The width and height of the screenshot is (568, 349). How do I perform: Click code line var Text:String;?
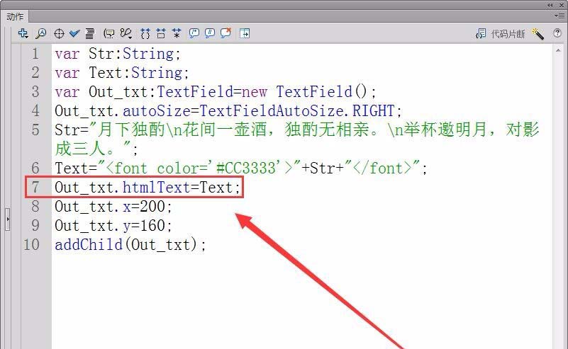pyautogui.click(x=122, y=73)
